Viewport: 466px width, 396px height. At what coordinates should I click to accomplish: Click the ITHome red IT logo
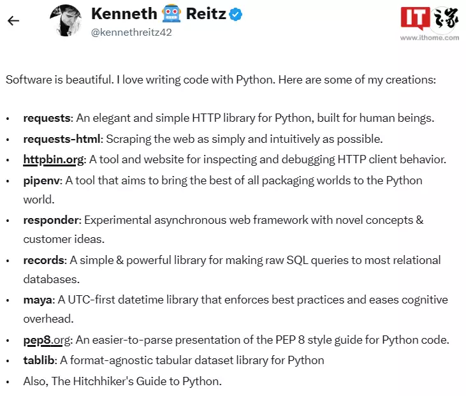click(x=416, y=18)
